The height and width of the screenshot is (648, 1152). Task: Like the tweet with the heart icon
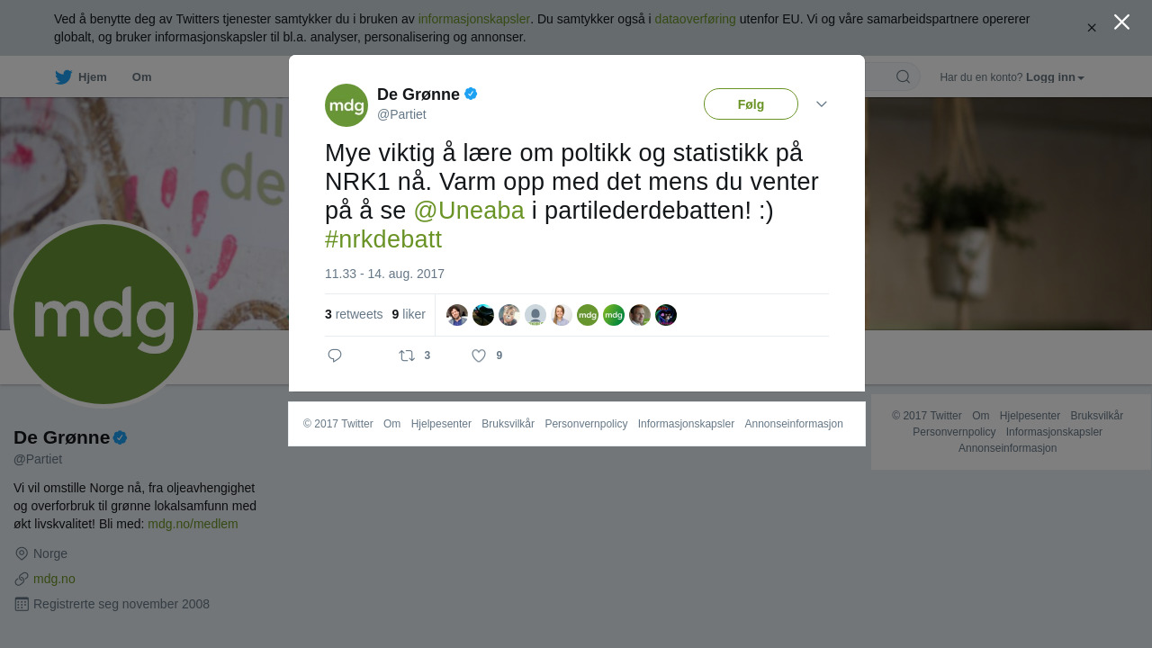[479, 355]
